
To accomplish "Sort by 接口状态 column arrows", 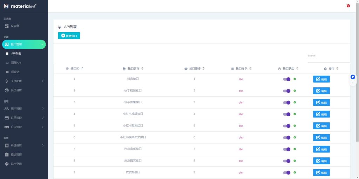I will tap(297, 68).
